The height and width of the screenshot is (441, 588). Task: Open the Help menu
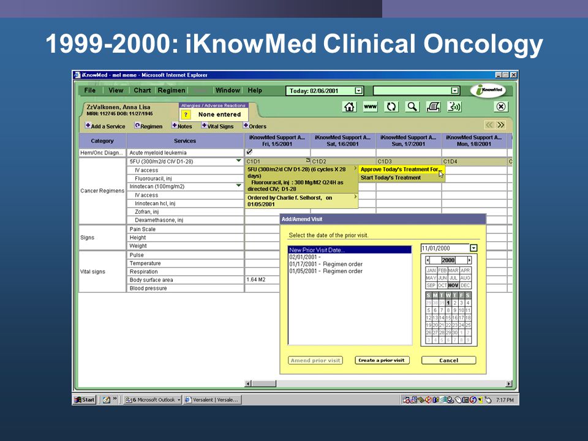pos(255,91)
